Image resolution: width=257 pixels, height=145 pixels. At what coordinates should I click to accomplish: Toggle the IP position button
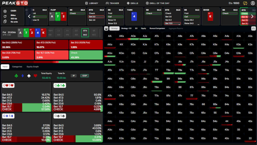pyautogui.click(x=74, y=76)
